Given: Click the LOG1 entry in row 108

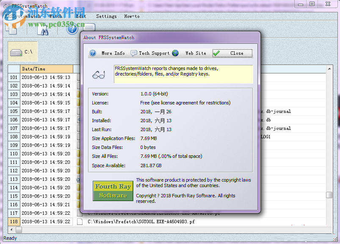Looking at the screenshot, I should coord(265,137).
